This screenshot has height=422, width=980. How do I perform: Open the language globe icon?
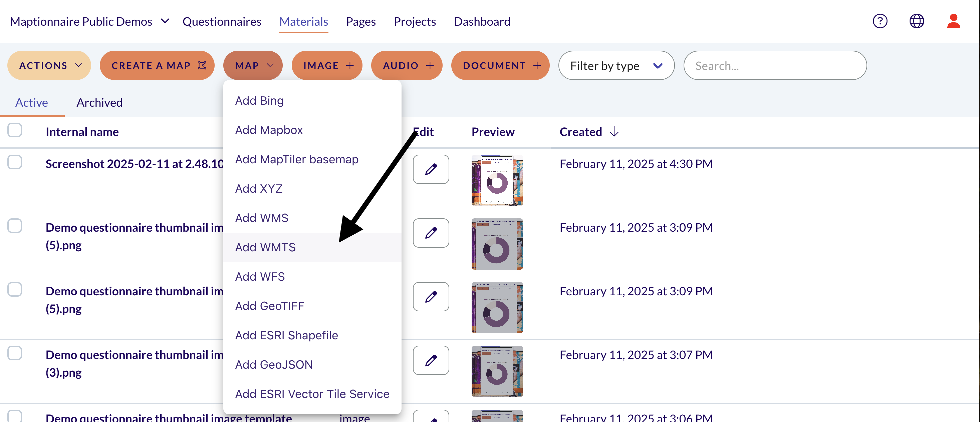[917, 21]
